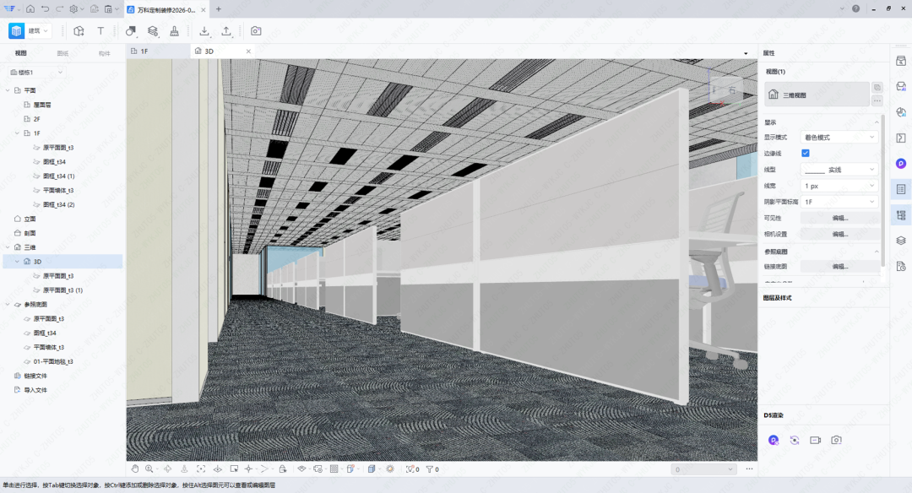Select 屋面层 in the view tree

pyautogui.click(x=42, y=105)
